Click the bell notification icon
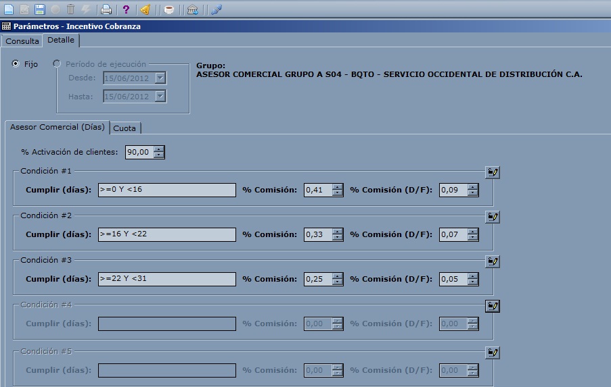 (x=145, y=9)
